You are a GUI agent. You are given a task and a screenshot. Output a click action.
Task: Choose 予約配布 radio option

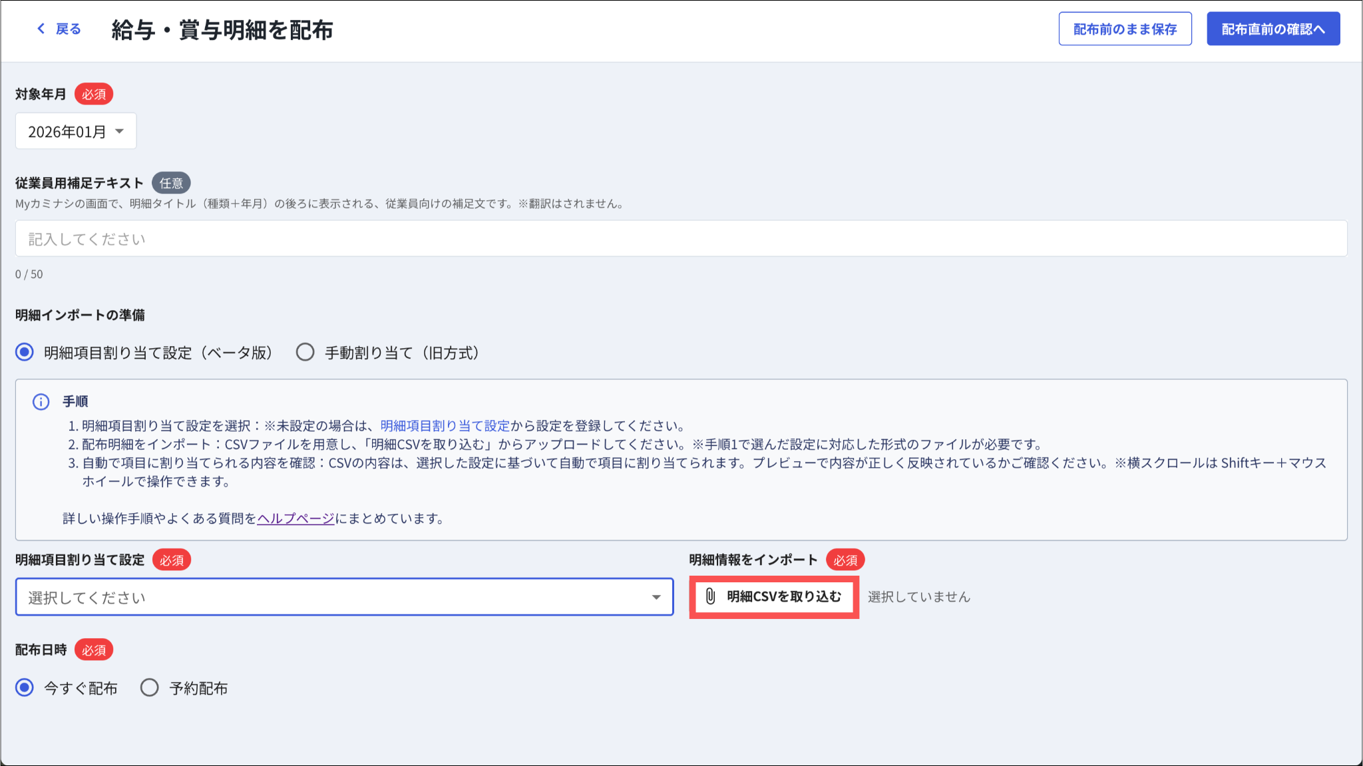[150, 687]
